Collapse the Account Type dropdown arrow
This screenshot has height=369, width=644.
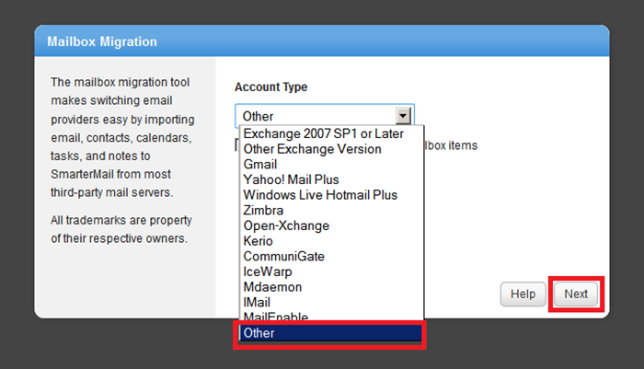pyautogui.click(x=402, y=116)
